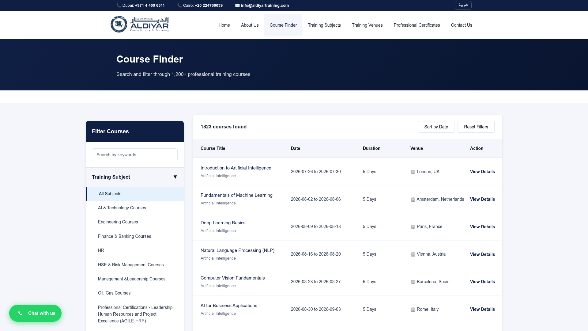Switch language with the Arabic button
This screenshot has height=331, width=588.
463,6
